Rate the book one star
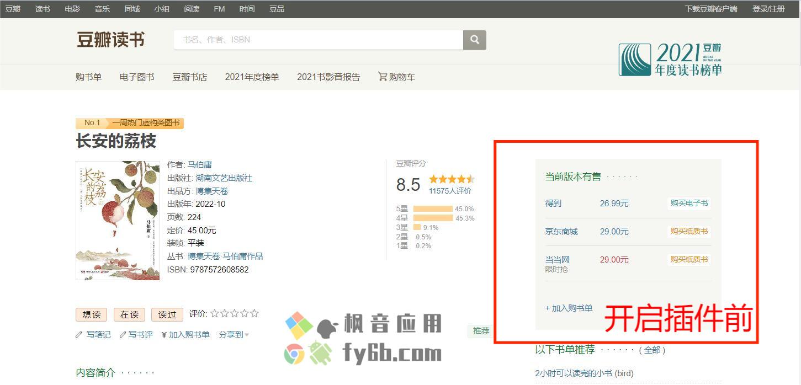 pos(215,313)
